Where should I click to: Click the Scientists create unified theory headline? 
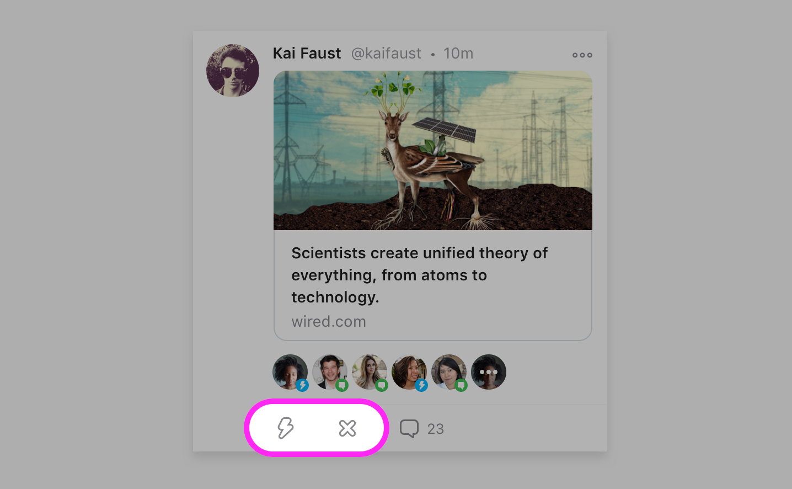point(419,275)
